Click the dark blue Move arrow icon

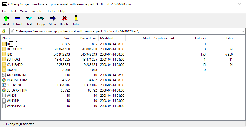53,18
